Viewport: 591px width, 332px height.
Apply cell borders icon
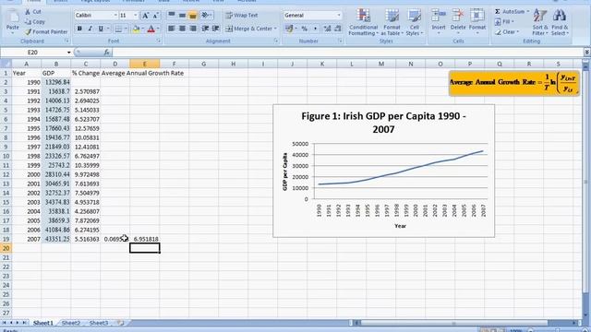pyautogui.click(x=118, y=29)
